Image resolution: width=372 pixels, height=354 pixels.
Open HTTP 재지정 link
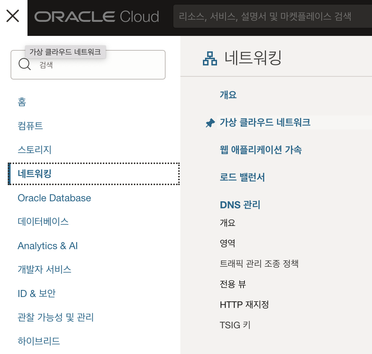(x=244, y=304)
